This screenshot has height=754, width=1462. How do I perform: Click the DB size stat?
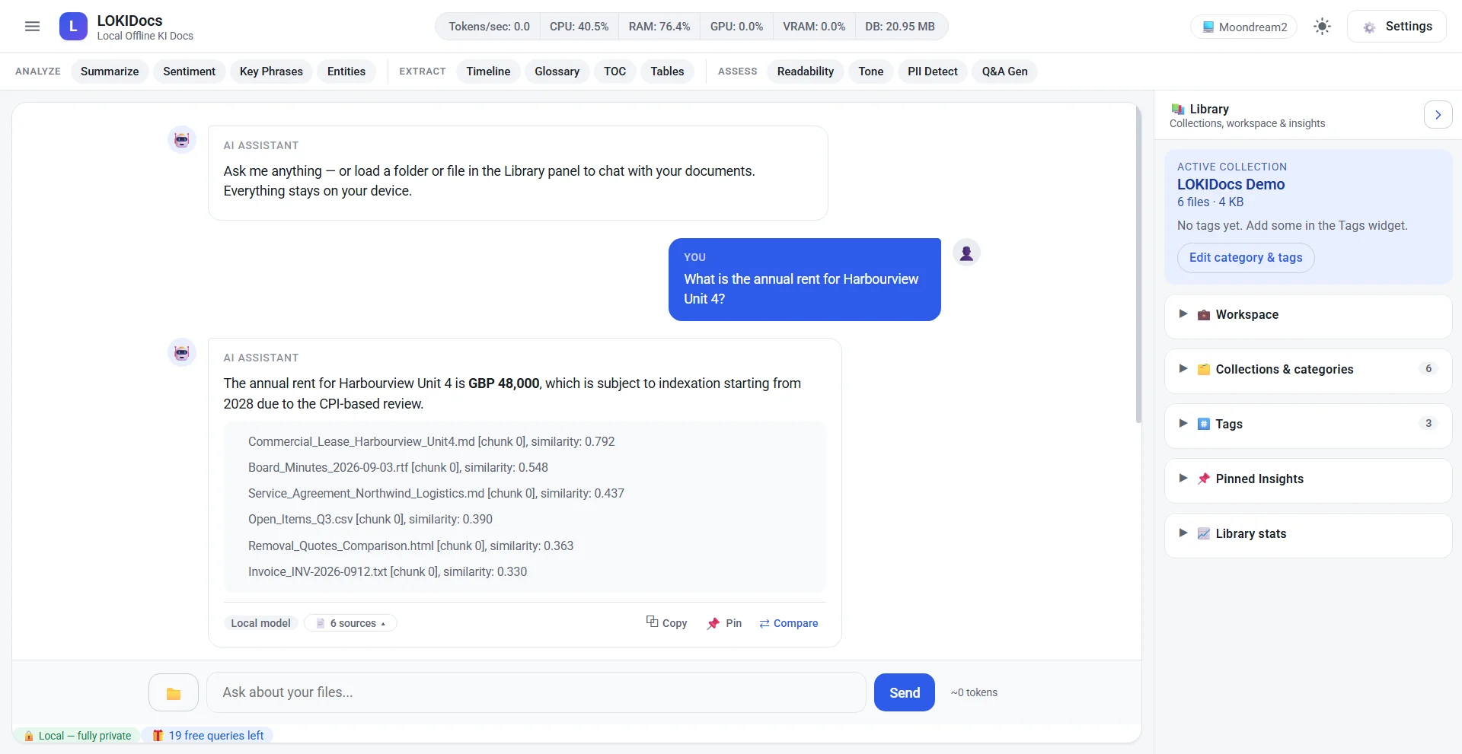[x=899, y=27]
